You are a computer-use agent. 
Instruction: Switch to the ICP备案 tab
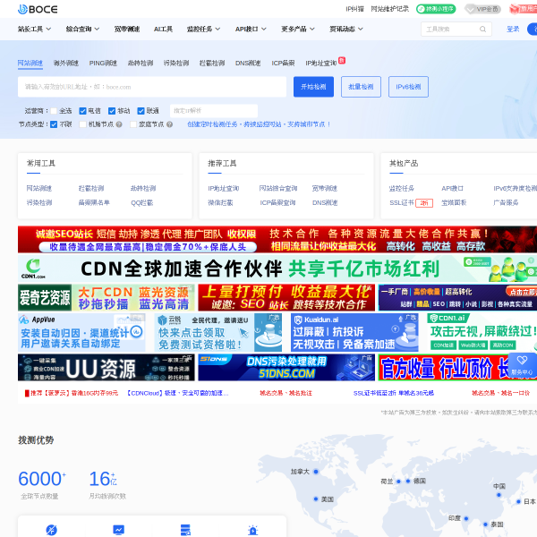pyautogui.click(x=283, y=63)
